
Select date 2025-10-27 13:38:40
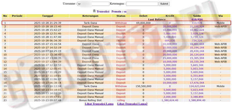(48, 55)
